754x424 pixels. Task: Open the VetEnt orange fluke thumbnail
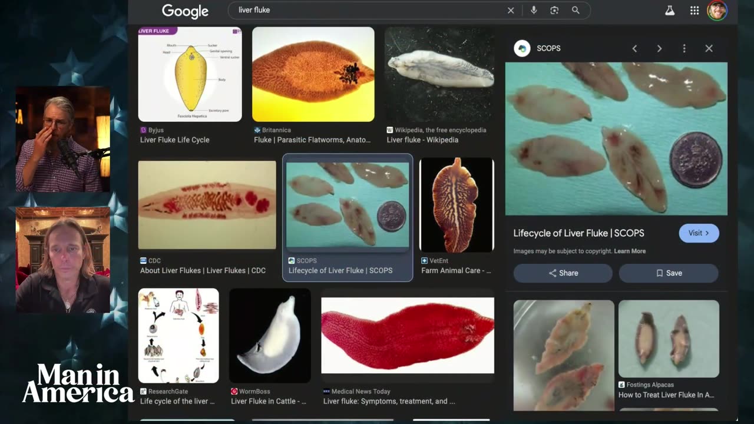point(457,205)
